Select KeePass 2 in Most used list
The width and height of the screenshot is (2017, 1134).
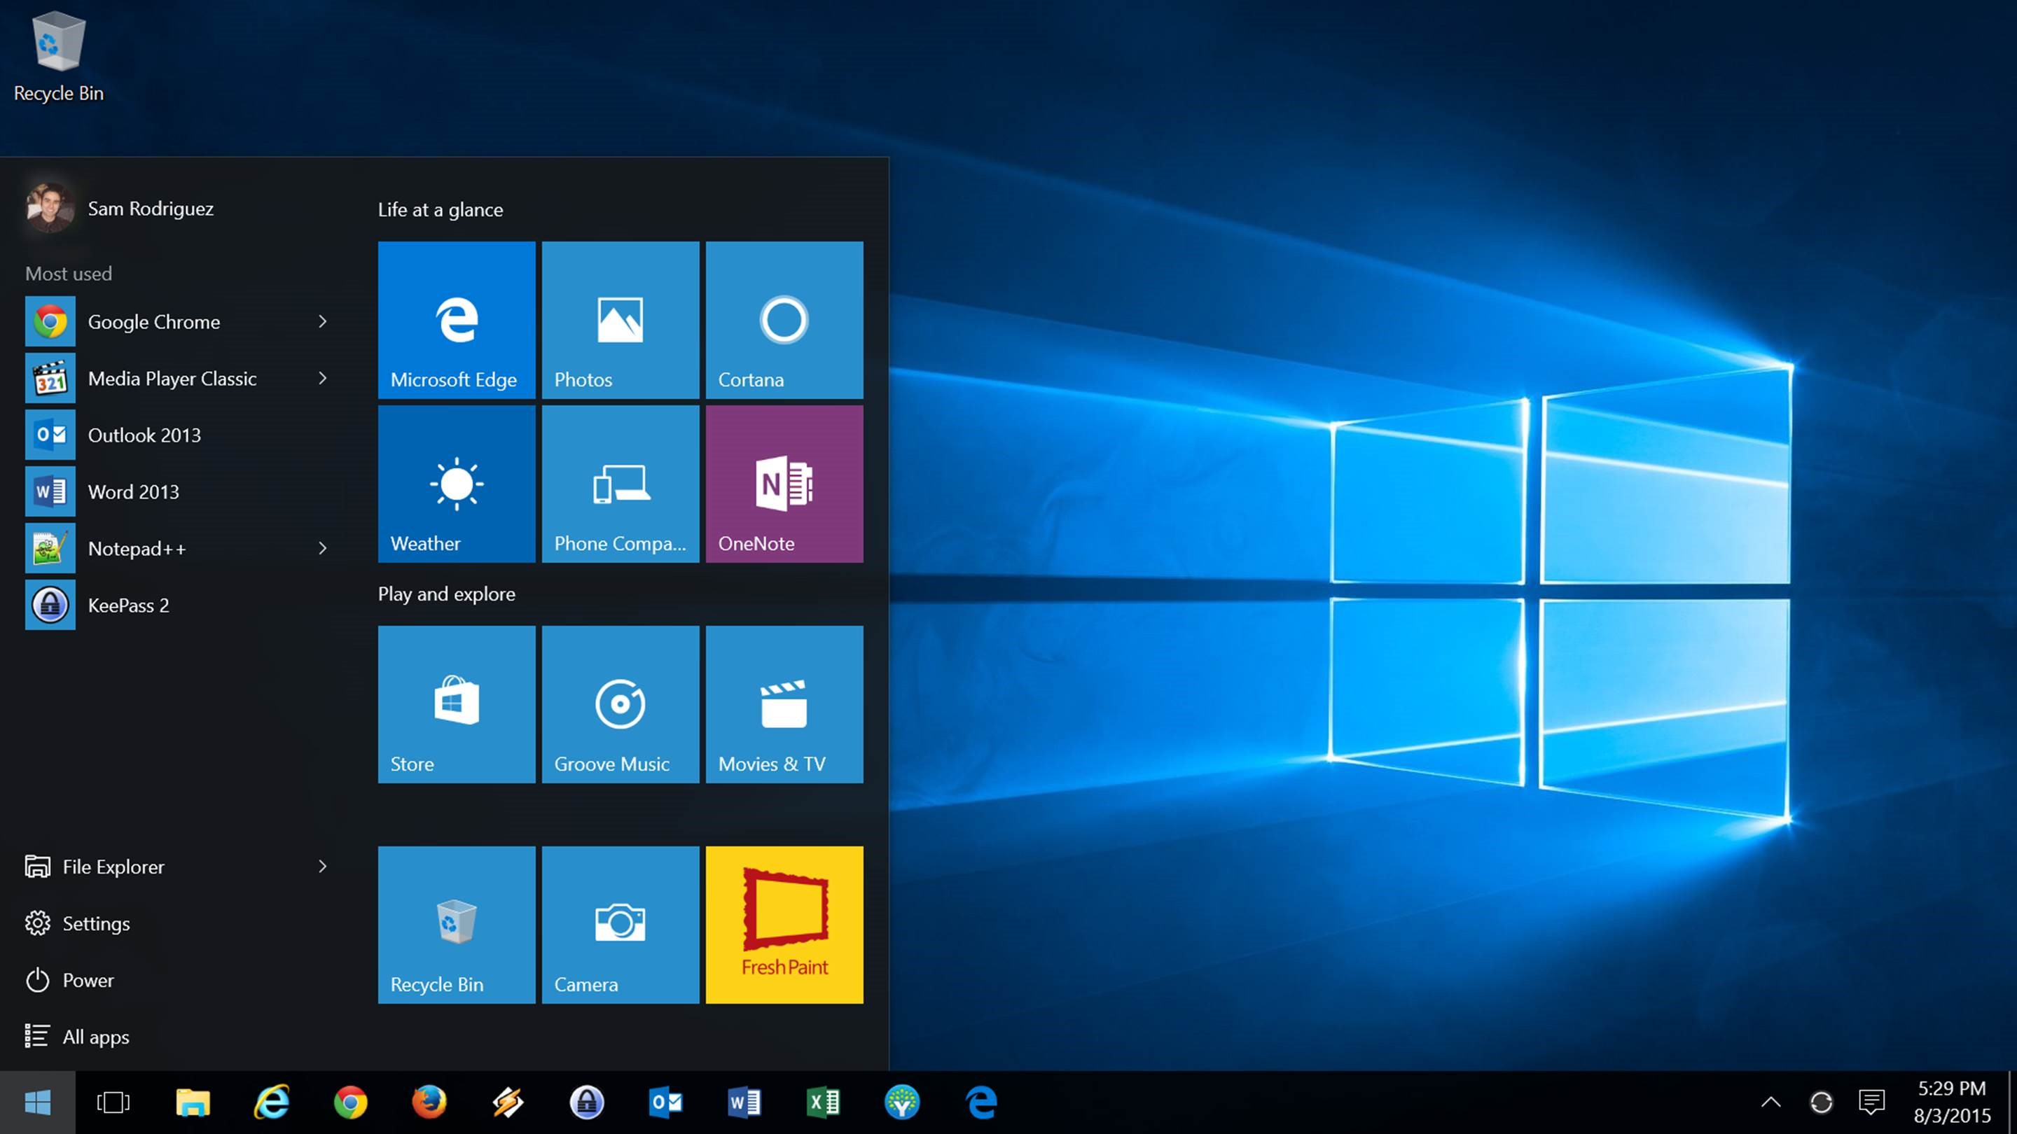click(x=128, y=605)
